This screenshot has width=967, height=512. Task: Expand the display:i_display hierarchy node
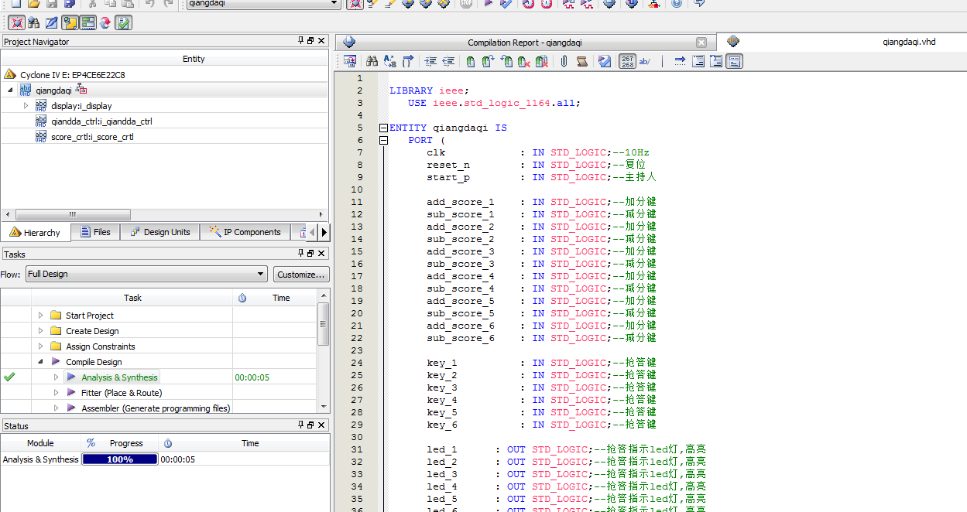pos(26,106)
